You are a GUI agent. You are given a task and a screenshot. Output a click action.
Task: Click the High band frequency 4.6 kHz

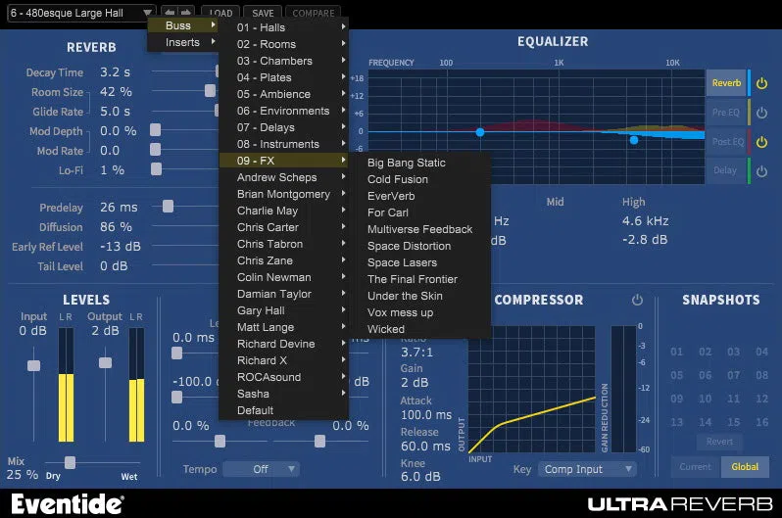click(646, 221)
